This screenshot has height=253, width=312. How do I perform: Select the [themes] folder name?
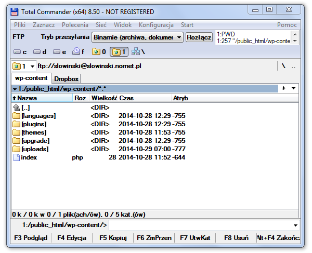(34, 132)
